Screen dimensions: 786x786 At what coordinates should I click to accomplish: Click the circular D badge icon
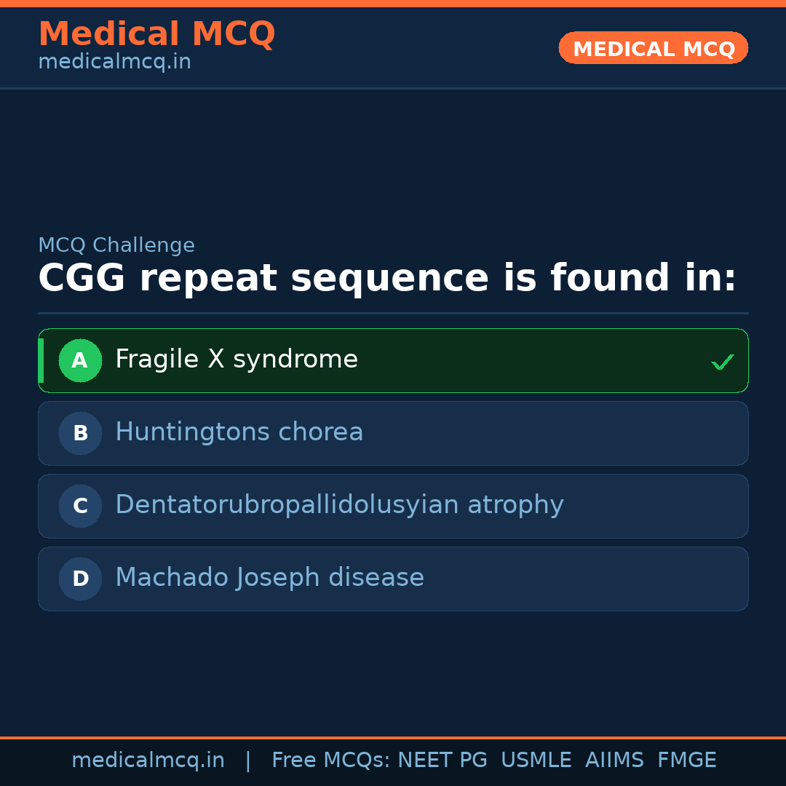pyautogui.click(x=80, y=579)
